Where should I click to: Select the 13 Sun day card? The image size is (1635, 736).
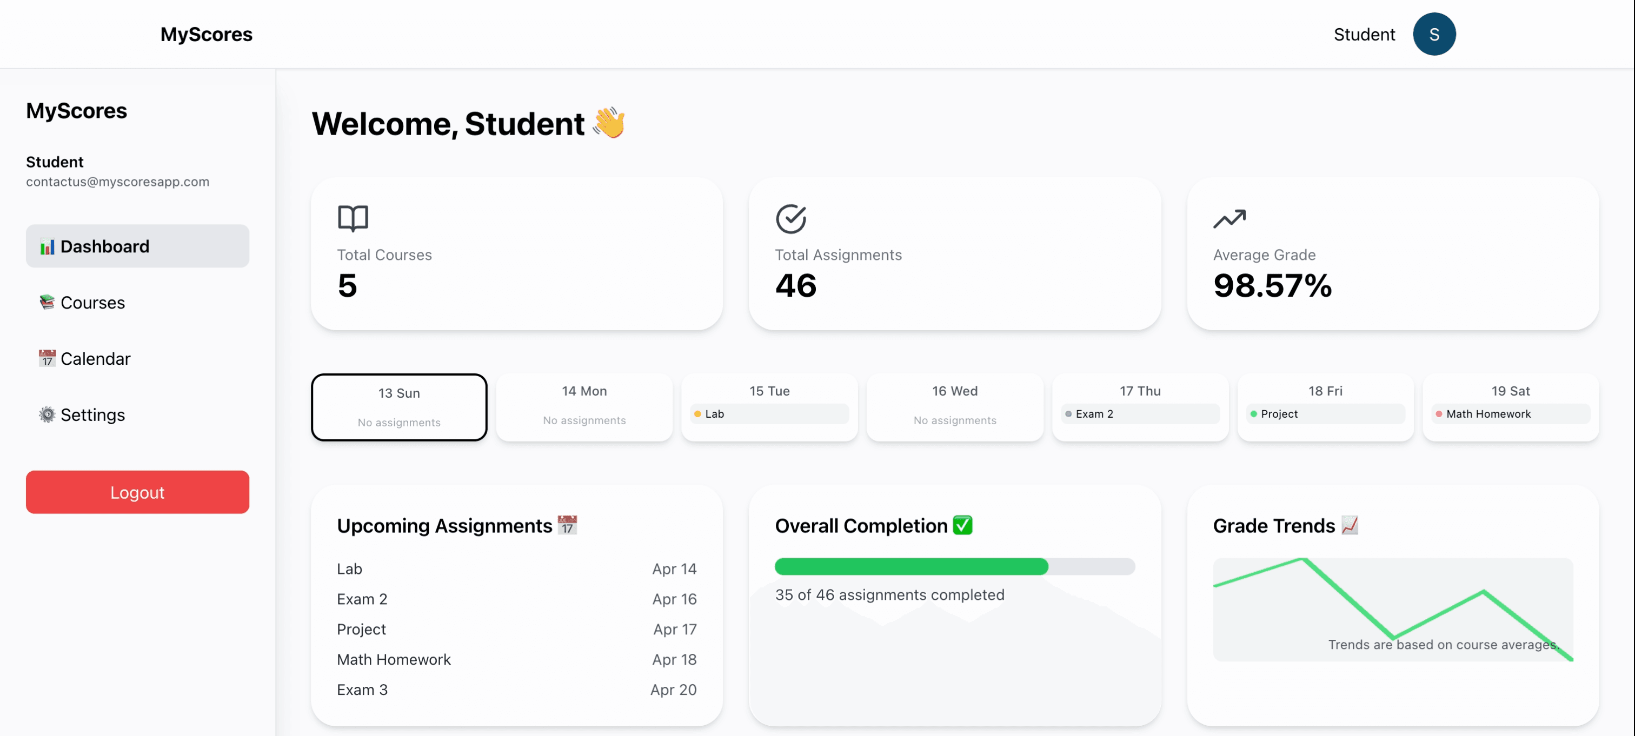pos(398,407)
